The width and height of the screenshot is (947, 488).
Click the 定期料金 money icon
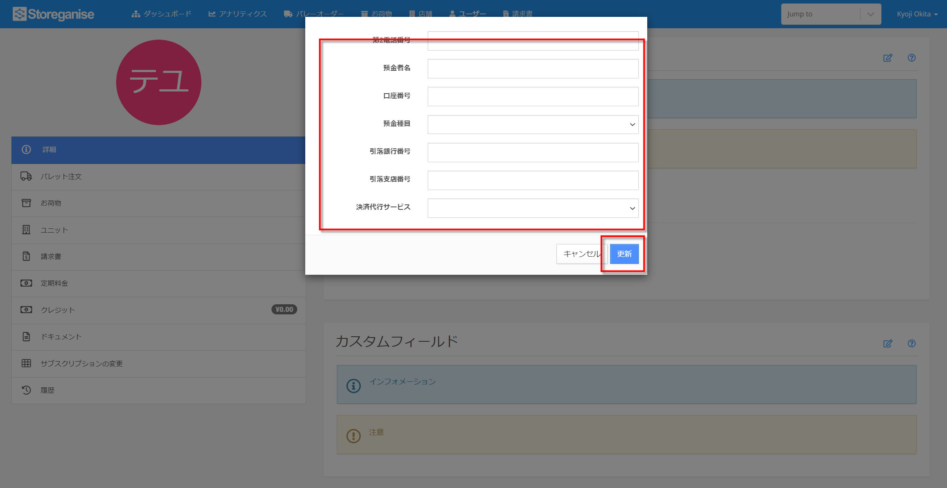[26, 283]
